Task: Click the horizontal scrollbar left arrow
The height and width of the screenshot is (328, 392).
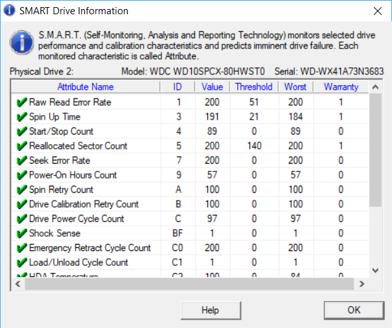Action: (17, 284)
